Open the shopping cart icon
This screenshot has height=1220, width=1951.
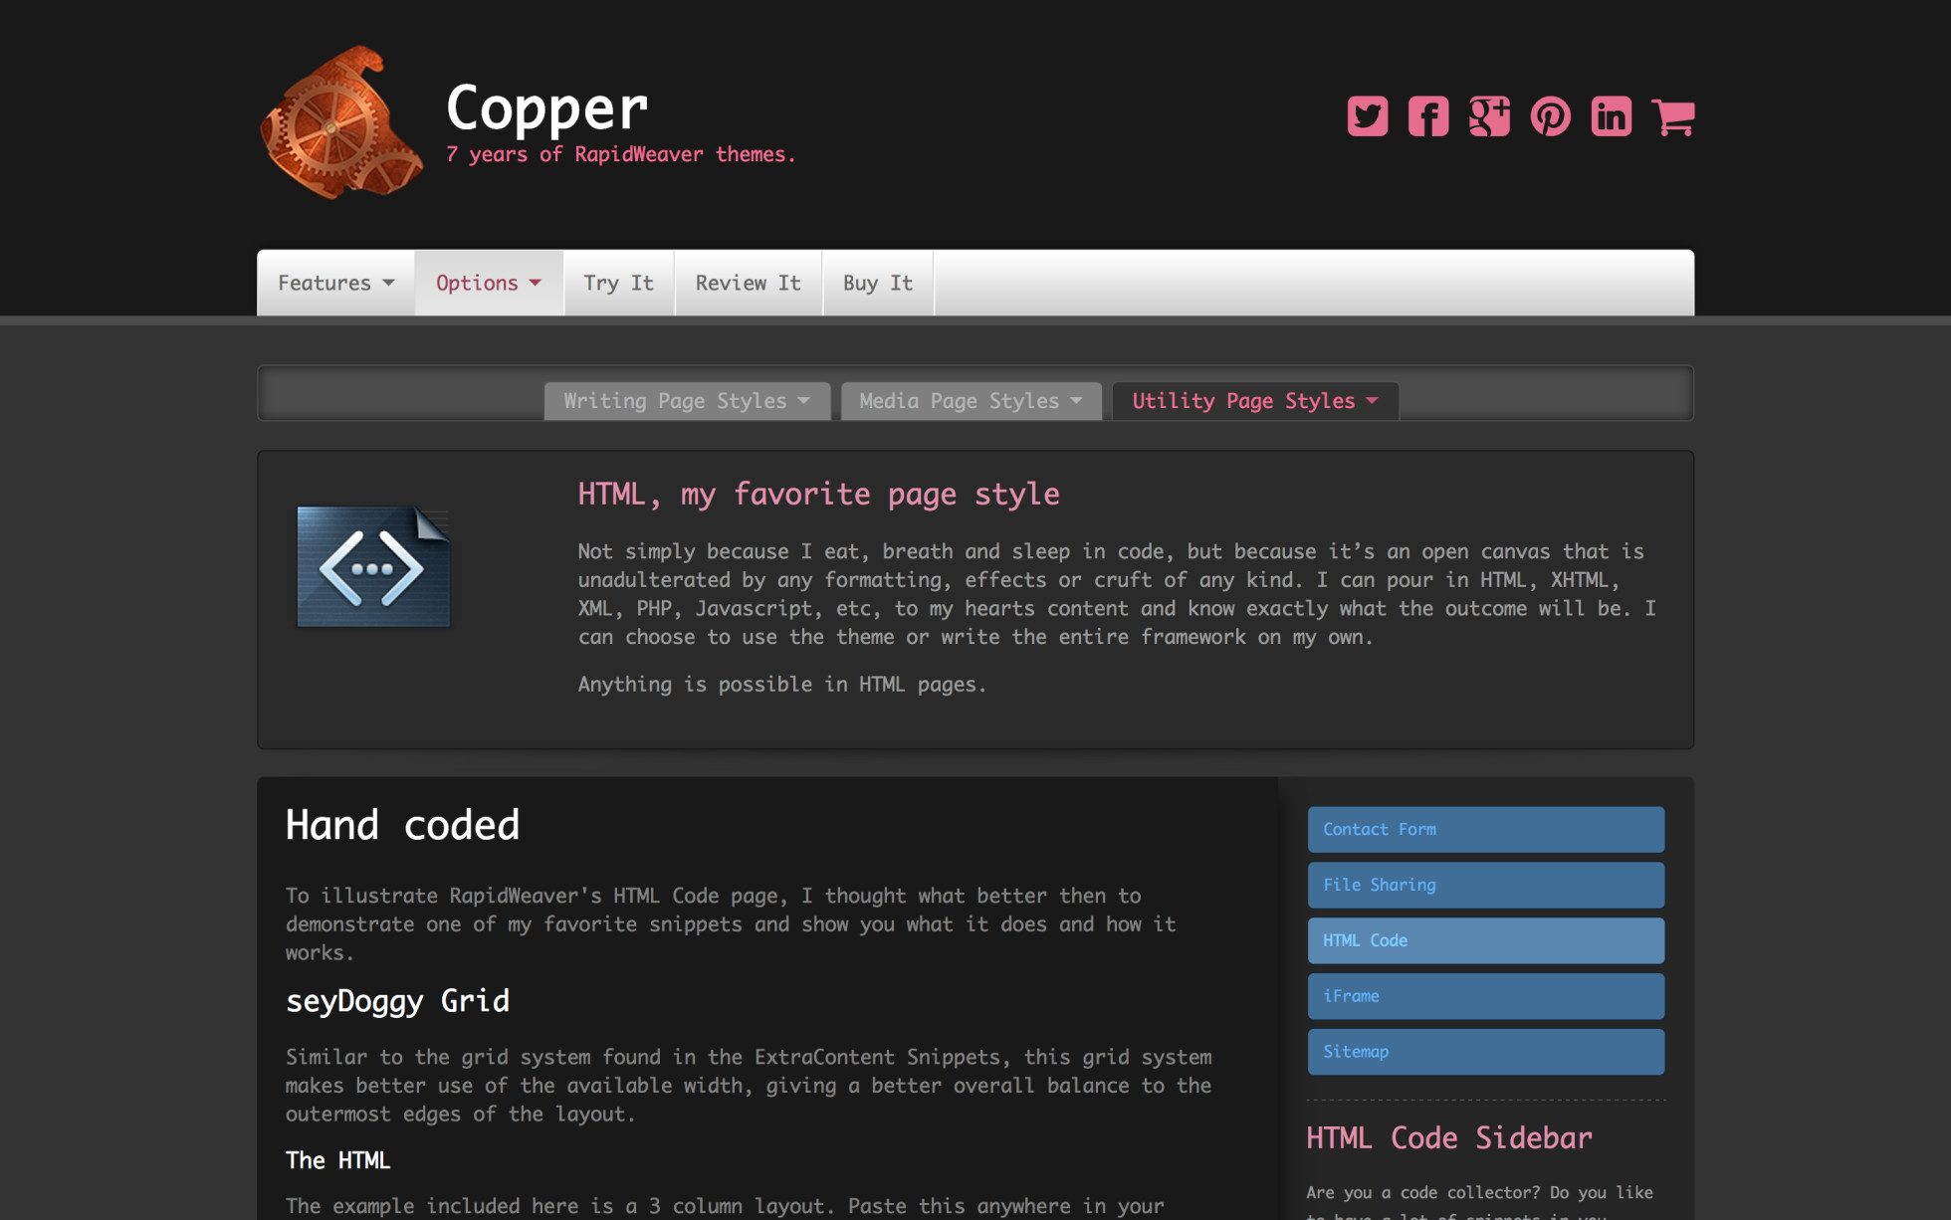(x=1672, y=116)
